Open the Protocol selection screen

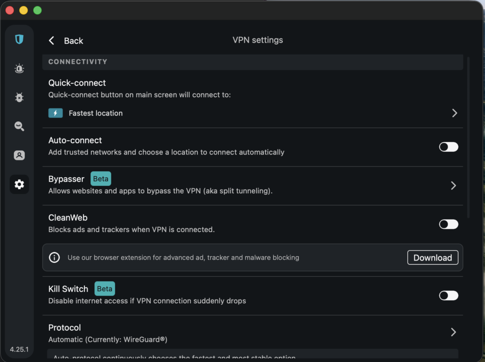(453, 332)
